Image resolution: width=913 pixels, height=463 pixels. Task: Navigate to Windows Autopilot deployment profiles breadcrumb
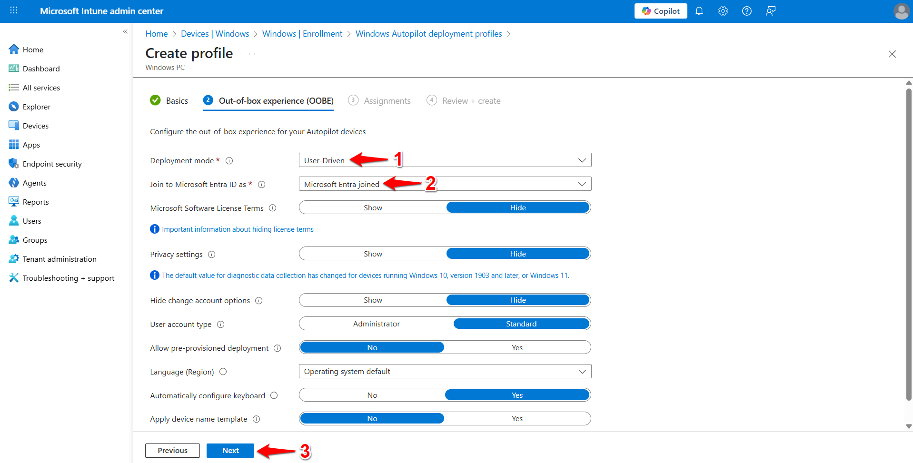(428, 34)
